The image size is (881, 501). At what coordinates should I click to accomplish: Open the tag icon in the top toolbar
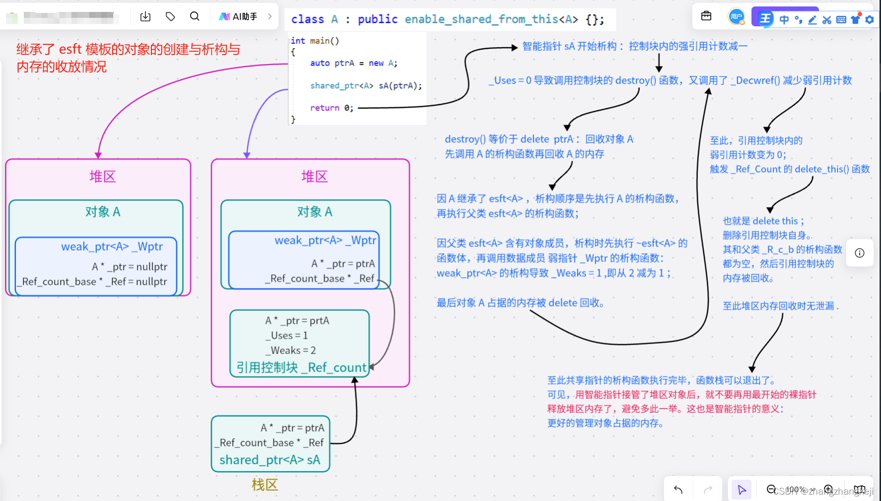pyautogui.click(x=170, y=16)
